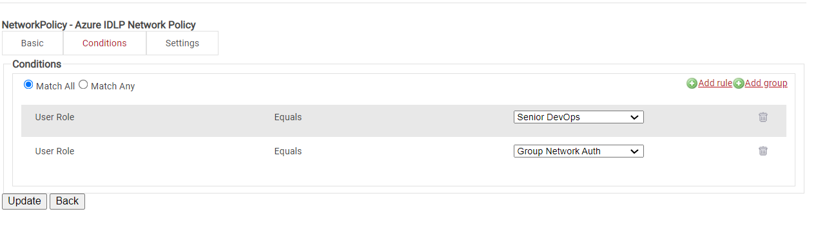Select the Match Any radio button
Viewport: 827px width, 234px height.
(x=83, y=85)
